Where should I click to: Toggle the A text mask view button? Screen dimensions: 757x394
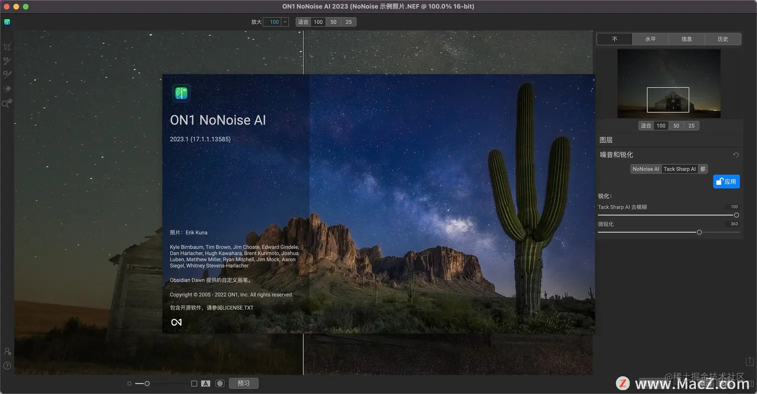pos(205,383)
